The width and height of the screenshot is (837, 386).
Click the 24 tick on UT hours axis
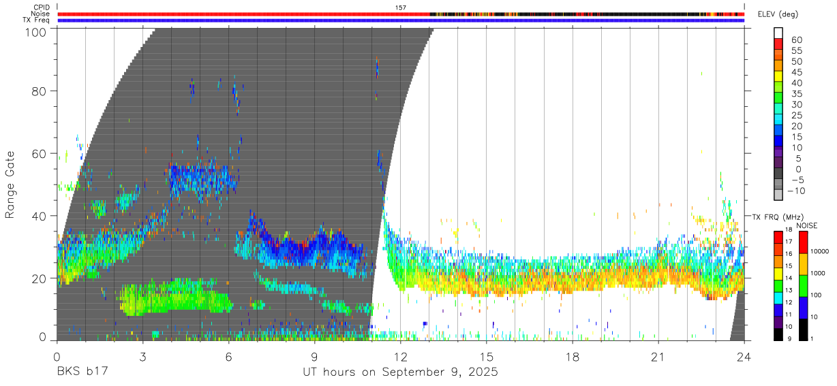coord(744,357)
